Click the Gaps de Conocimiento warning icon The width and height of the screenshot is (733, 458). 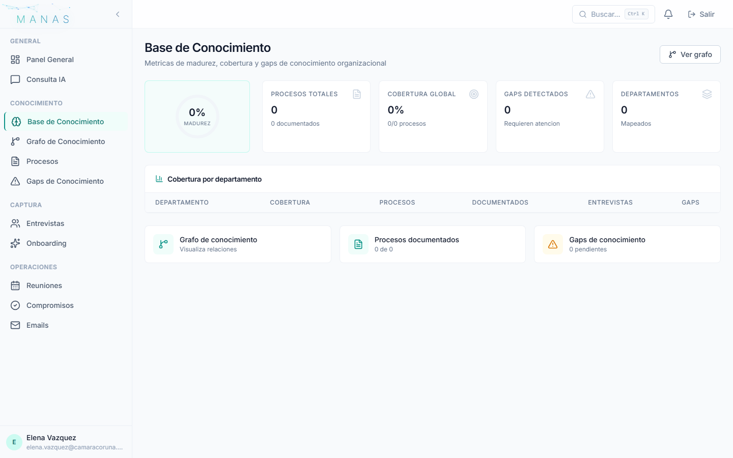15,181
